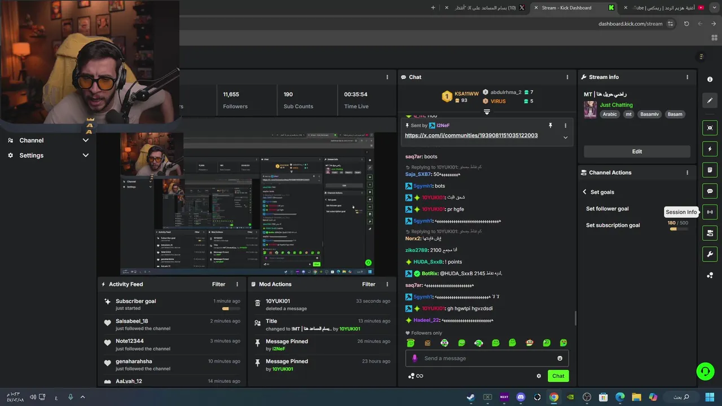The width and height of the screenshot is (722, 406).
Task: Click the Just Chatting category label
Action: (x=616, y=105)
